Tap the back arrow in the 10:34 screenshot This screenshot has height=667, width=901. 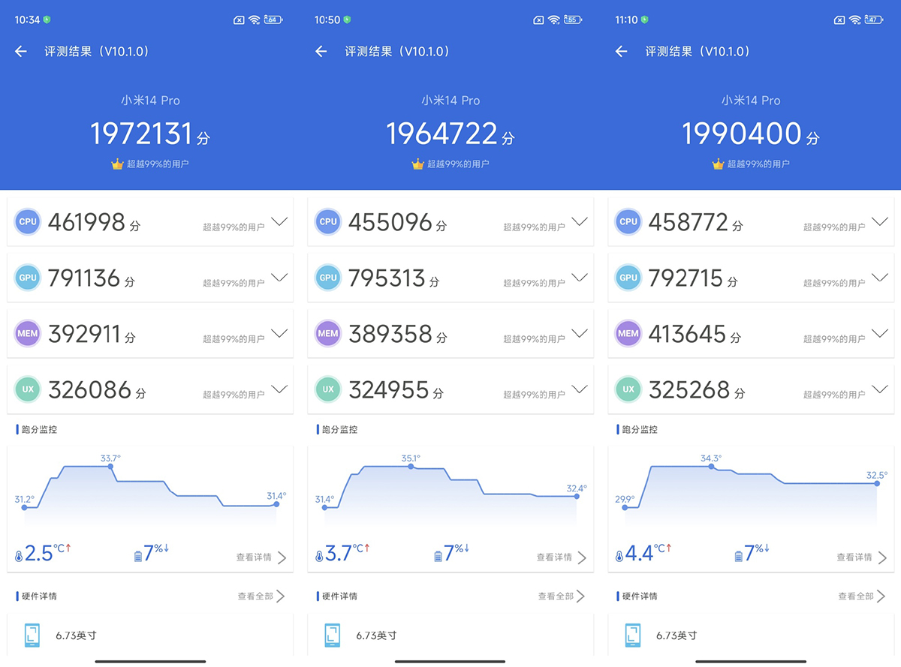pyautogui.click(x=21, y=51)
